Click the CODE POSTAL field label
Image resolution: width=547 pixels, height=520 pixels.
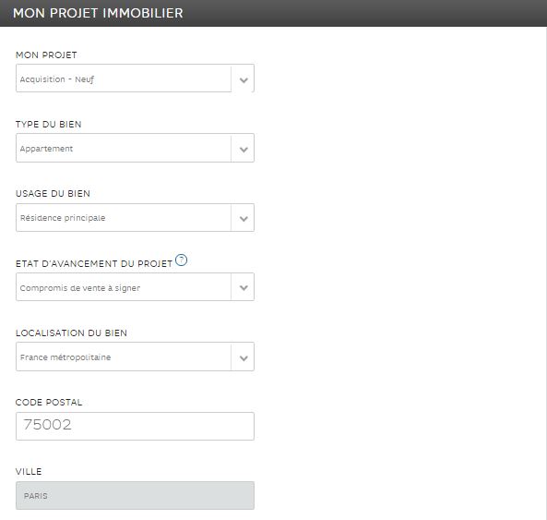pyautogui.click(x=49, y=403)
